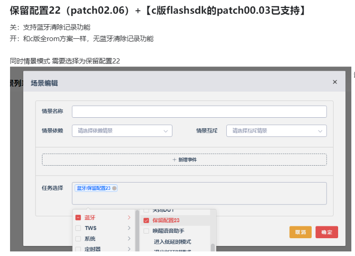Select the 系统 menu entry label

click(90, 239)
